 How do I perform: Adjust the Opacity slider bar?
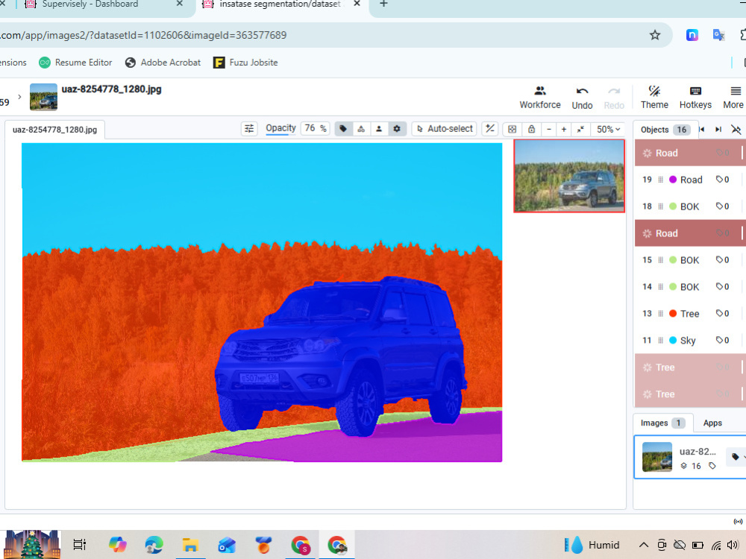tap(280, 134)
